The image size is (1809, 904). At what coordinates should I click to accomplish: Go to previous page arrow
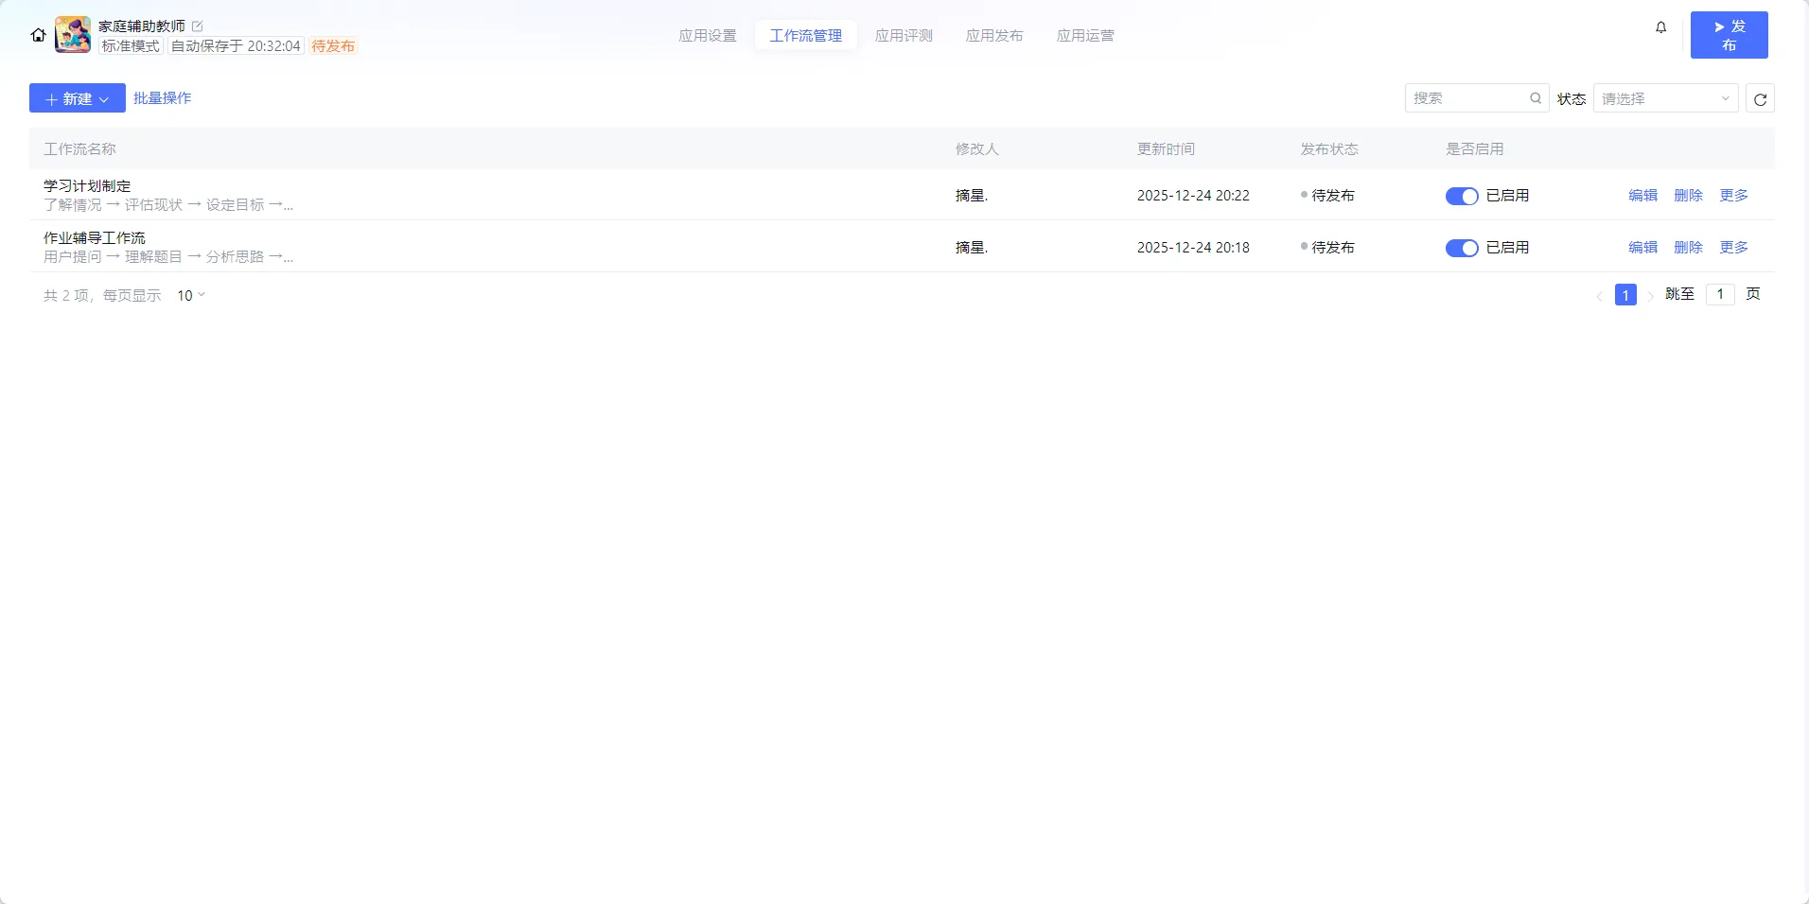click(x=1599, y=296)
